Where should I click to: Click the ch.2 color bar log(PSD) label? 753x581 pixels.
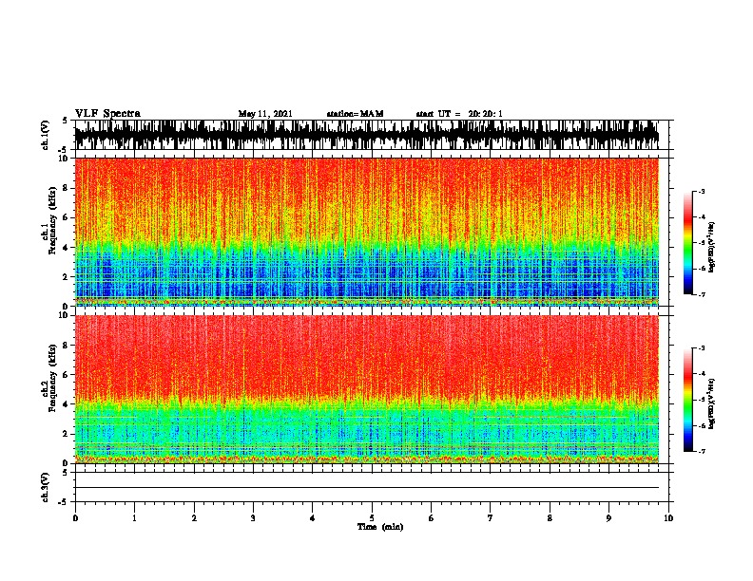(712, 403)
